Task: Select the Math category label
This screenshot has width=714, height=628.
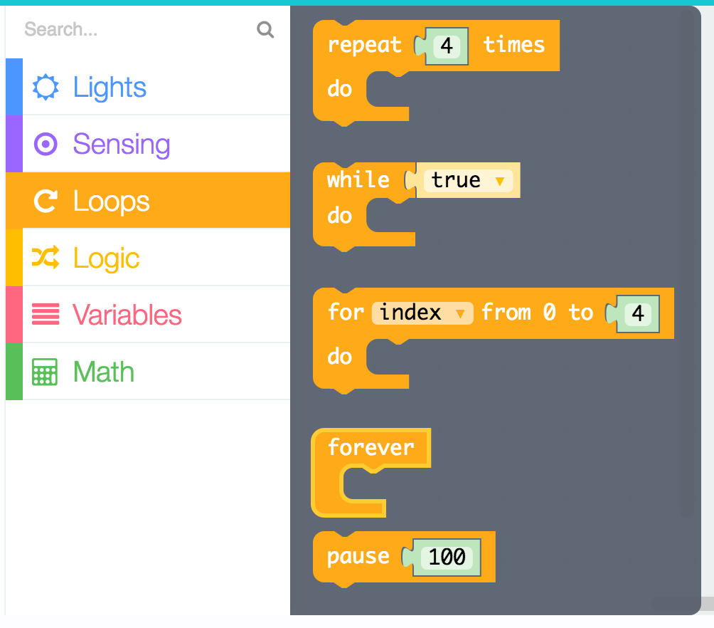Action: click(x=104, y=372)
